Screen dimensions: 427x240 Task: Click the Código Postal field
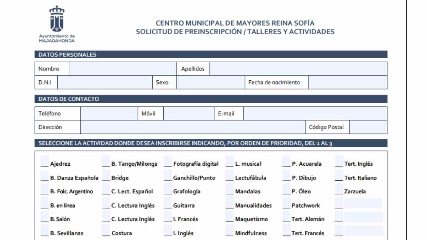point(368,127)
